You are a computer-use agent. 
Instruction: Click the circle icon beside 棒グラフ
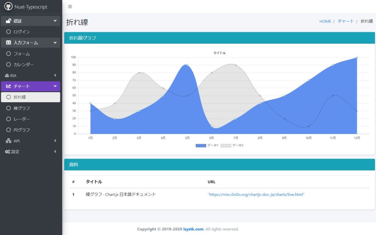(8, 108)
